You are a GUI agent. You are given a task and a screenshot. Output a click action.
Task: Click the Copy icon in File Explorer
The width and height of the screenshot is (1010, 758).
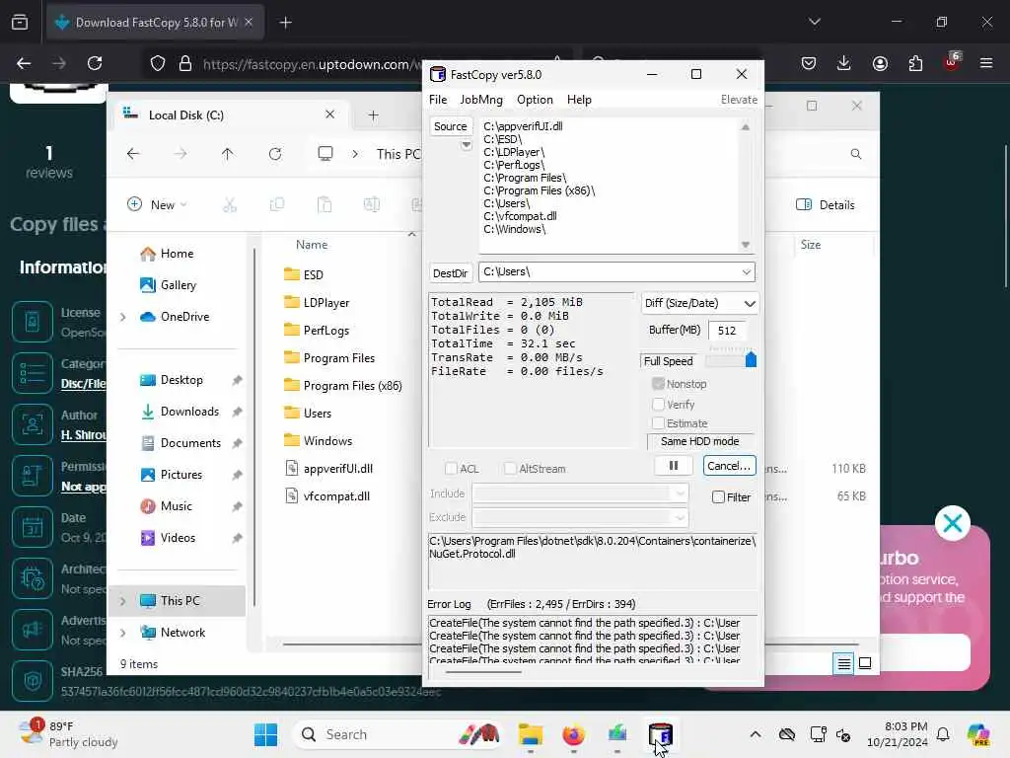click(277, 204)
